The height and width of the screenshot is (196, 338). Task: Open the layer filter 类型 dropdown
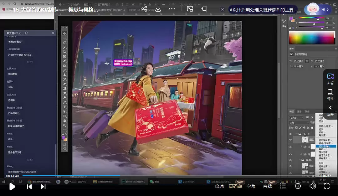click(x=296, y=117)
